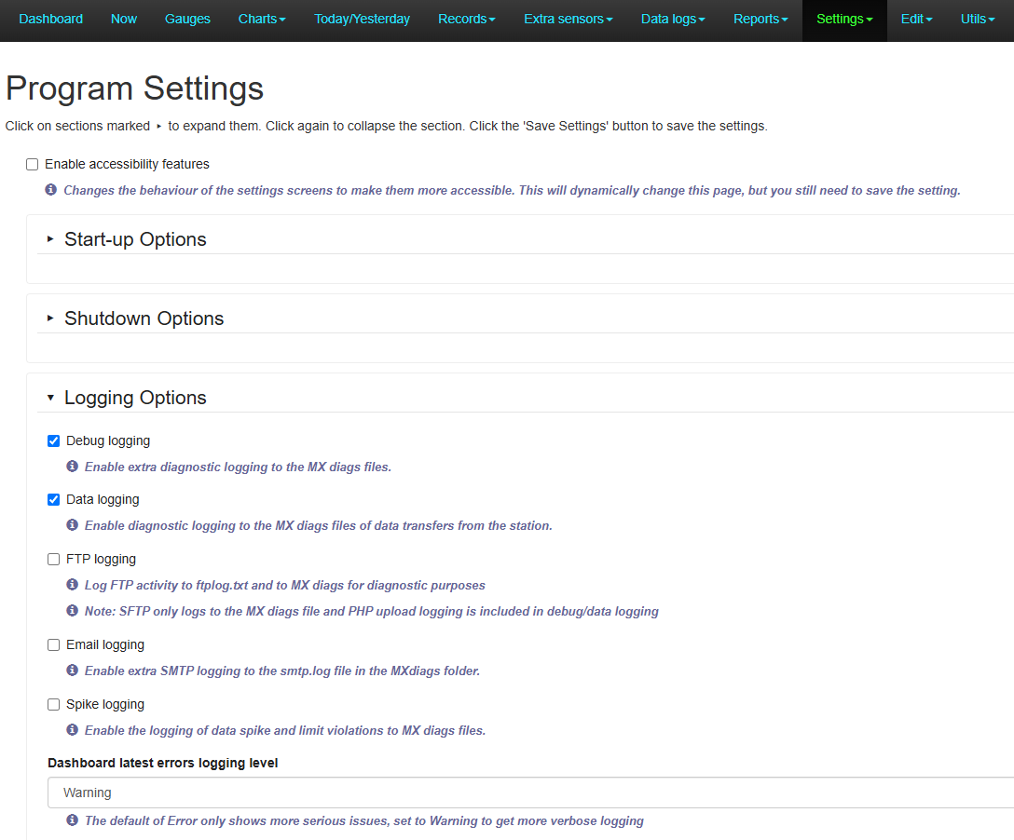The width and height of the screenshot is (1014, 840).
Task: Click info icon beside SFTP note
Action: pyautogui.click(x=73, y=611)
